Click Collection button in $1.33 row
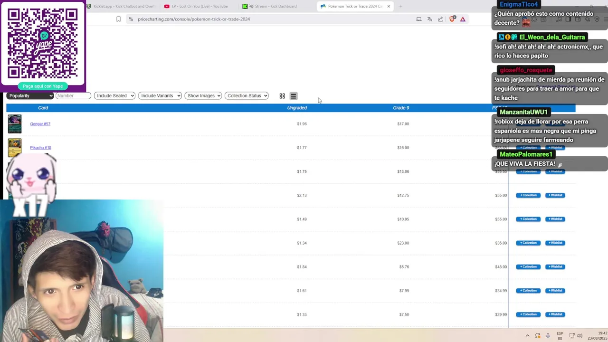This screenshot has width=608, height=342. (528, 314)
